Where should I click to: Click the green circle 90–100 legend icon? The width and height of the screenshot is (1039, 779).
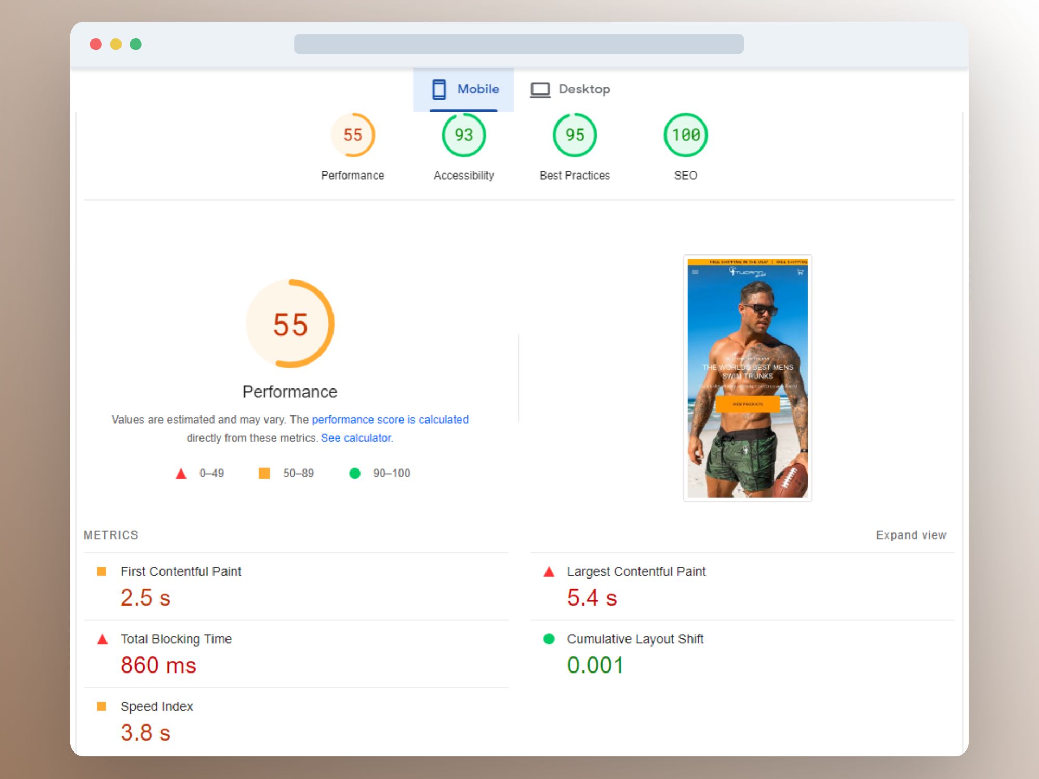pyautogui.click(x=355, y=474)
